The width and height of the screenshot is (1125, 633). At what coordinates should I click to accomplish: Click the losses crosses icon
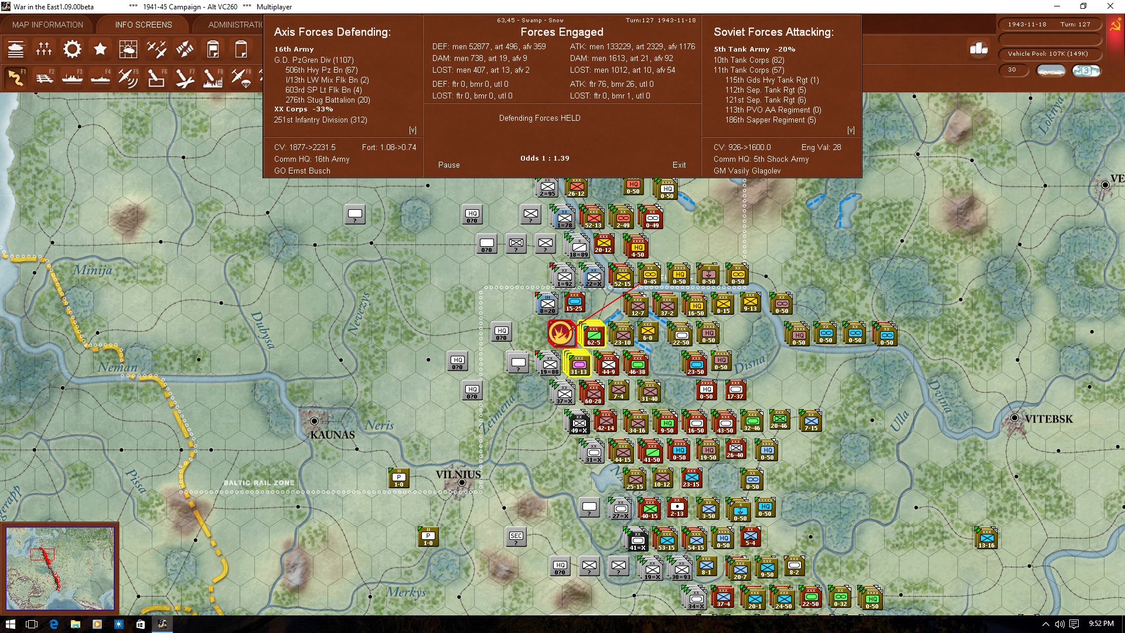44,49
